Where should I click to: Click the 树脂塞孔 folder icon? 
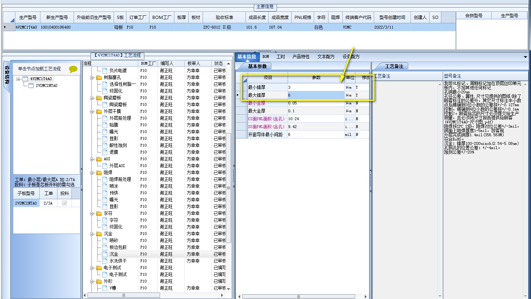[99, 77]
